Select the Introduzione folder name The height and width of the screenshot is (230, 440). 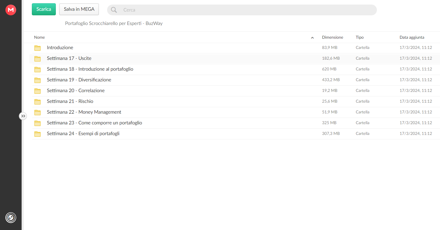click(x=60, y=48)
